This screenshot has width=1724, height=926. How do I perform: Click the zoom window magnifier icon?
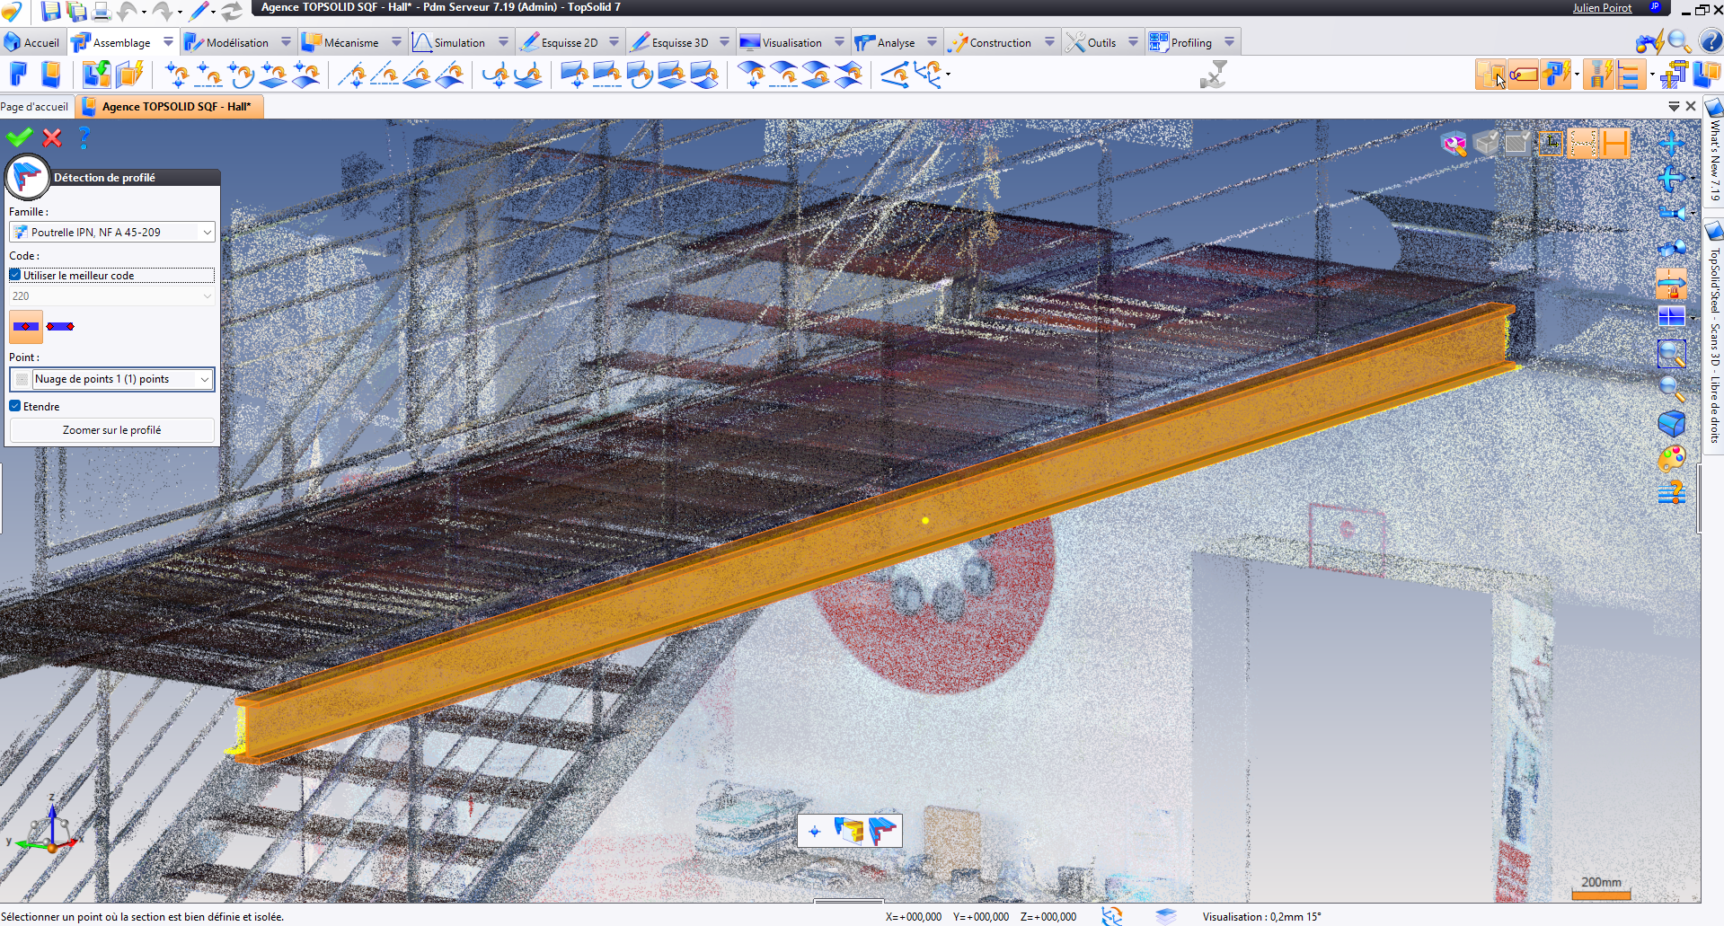click(1671, 354)
